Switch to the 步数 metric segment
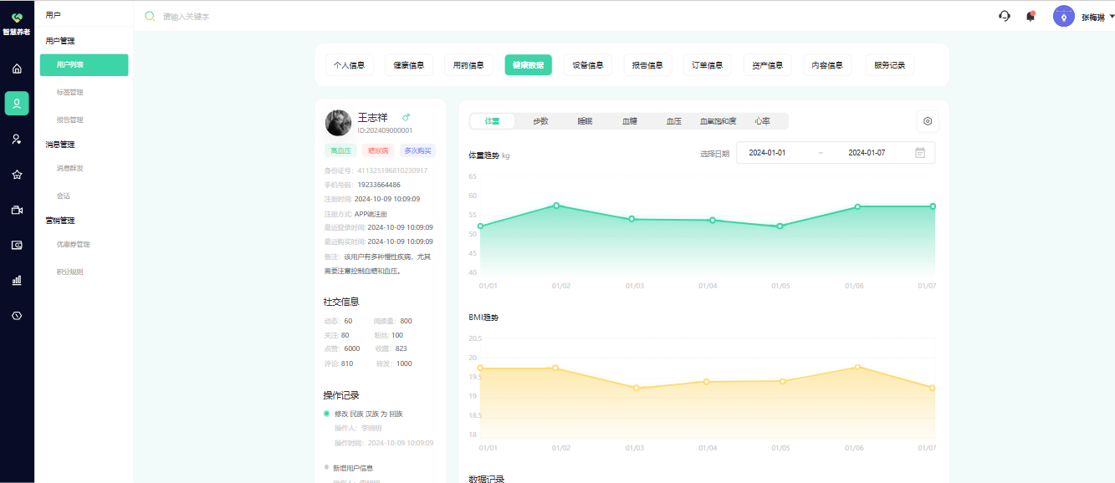1115x483 pixels. tap(540, 121)
